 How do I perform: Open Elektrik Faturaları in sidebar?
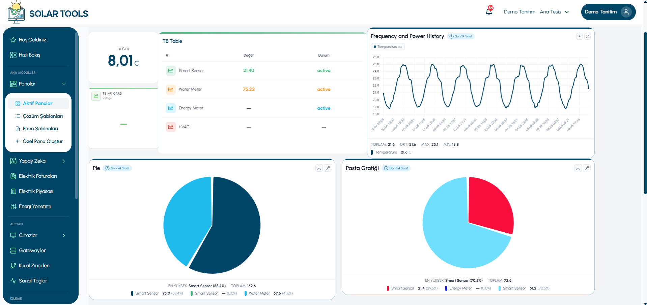pos(38,176)
